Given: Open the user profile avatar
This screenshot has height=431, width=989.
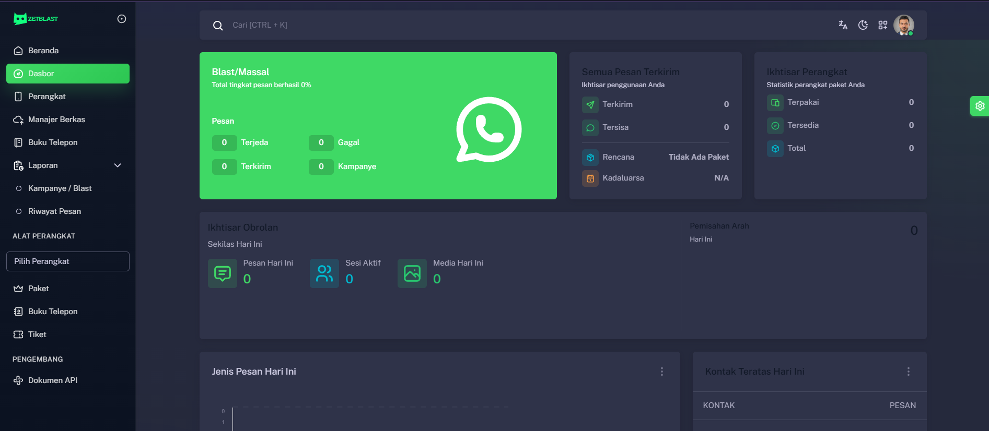Looking at the screenshot, I should click(903, 25).
